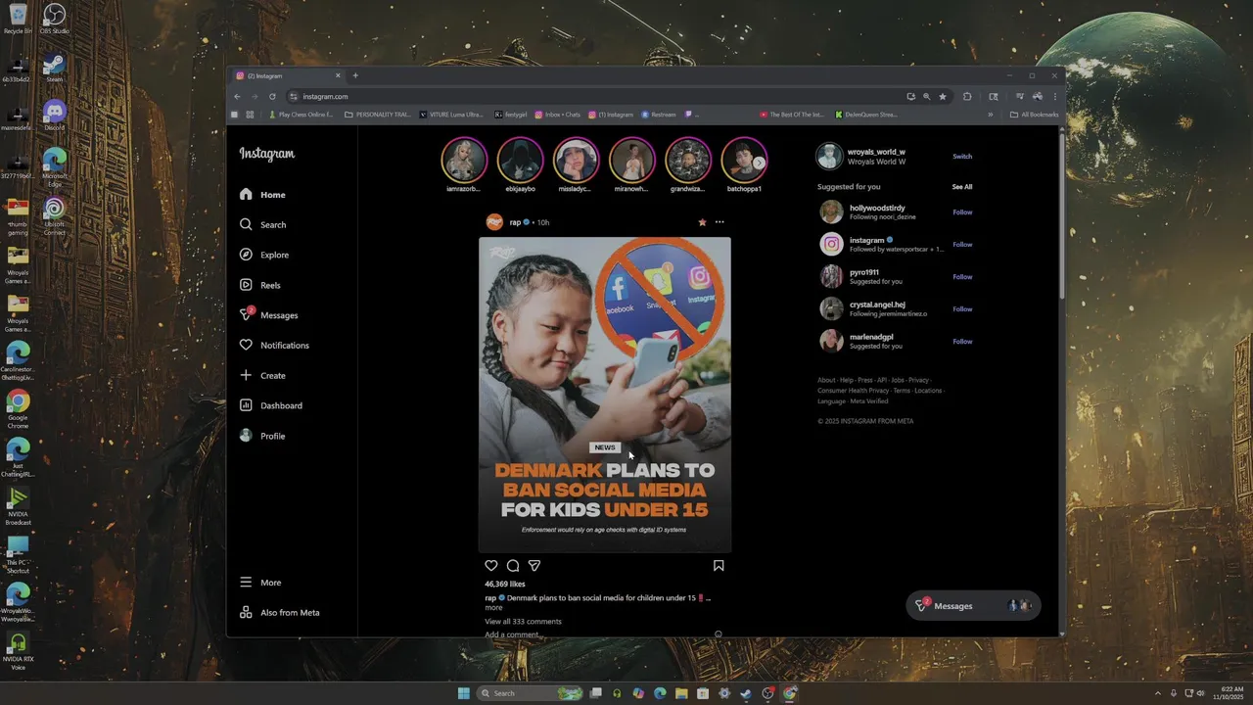Reload the Instagram page
The image size is (1253, 705).
point(272,97)
